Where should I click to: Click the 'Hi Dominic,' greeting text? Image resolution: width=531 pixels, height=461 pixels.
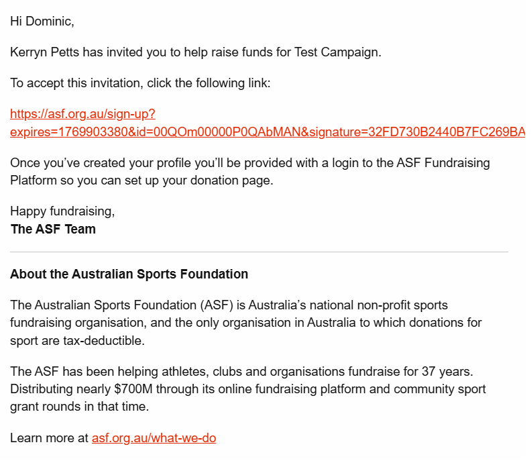pos(42,21)
